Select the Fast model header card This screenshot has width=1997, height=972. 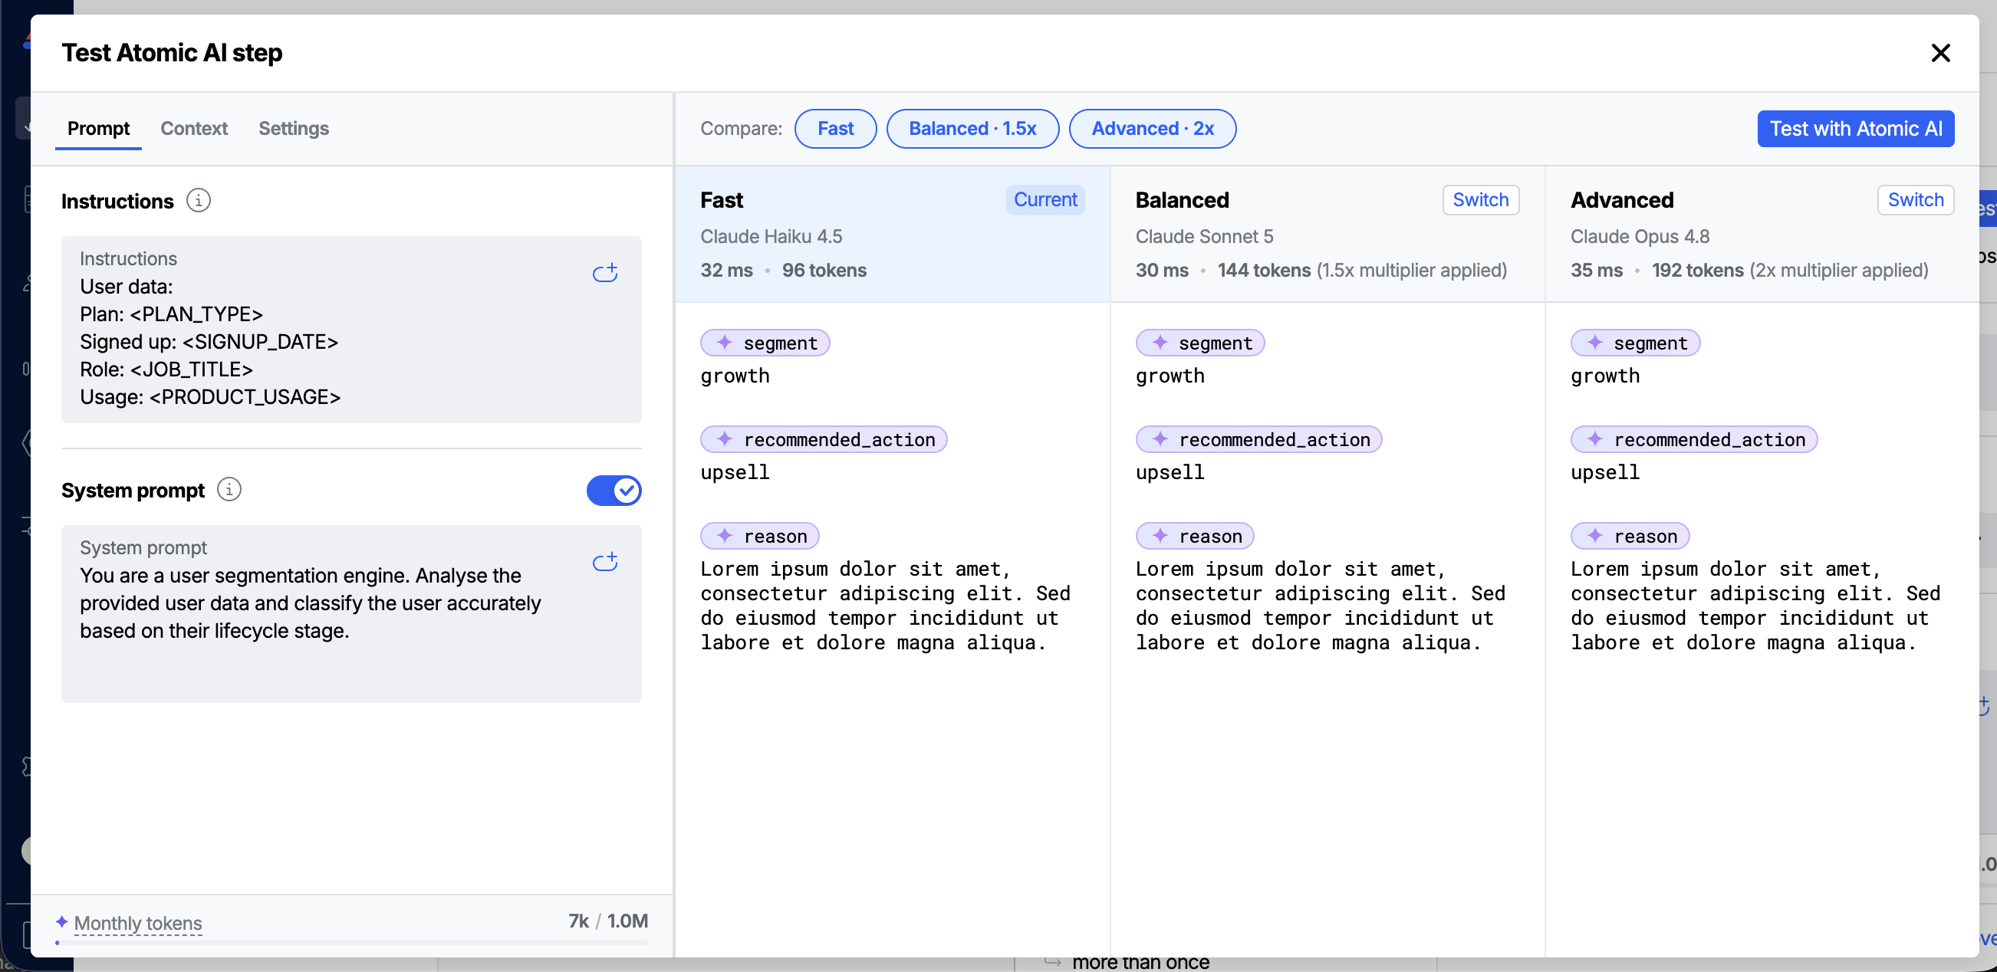coord(893,234)
